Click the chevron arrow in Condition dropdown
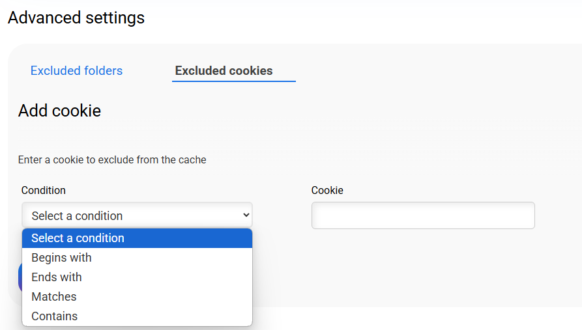The image size is (582, 330). pos(246,215)
